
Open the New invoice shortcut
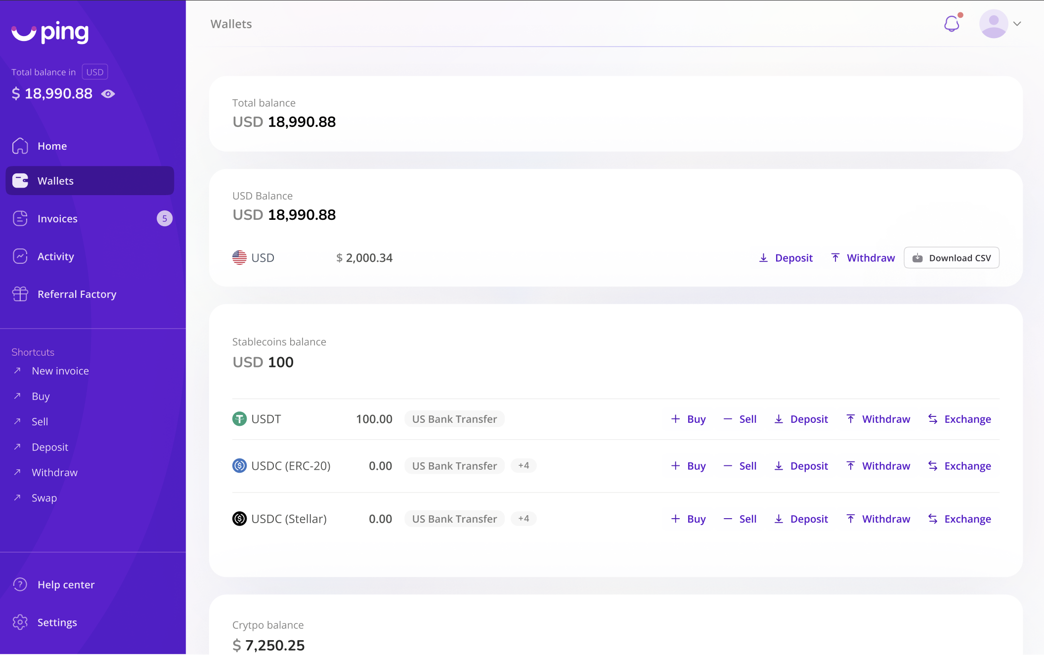[x=60, y=371]
